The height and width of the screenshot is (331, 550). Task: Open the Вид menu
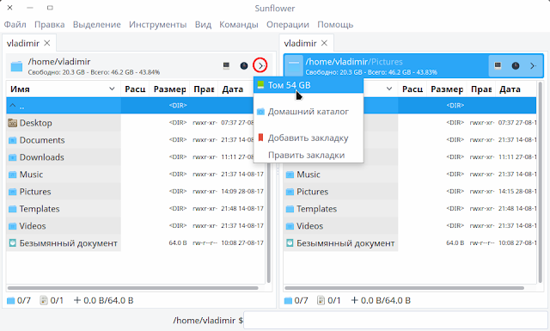(203, 25)
